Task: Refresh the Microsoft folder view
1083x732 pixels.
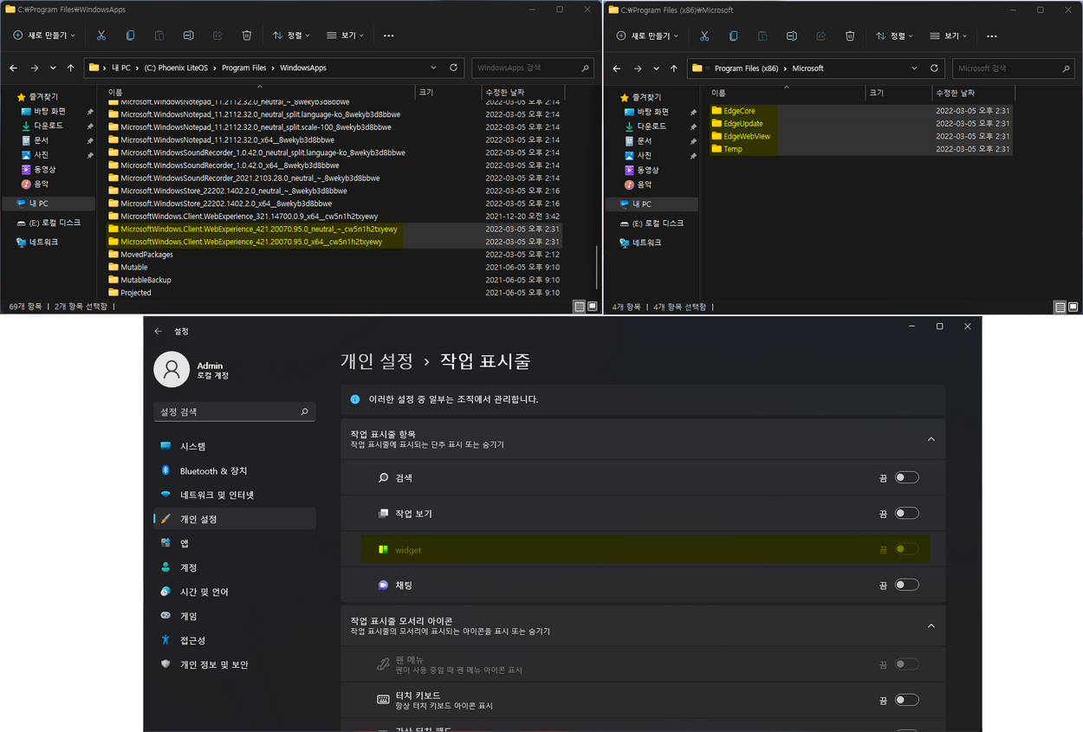Action: point(933,68)
